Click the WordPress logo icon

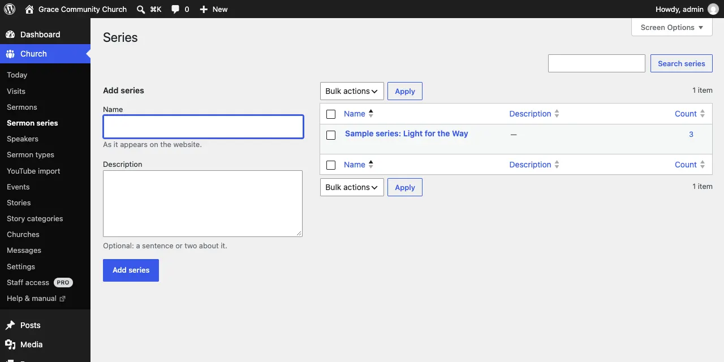tap(10, 9)
